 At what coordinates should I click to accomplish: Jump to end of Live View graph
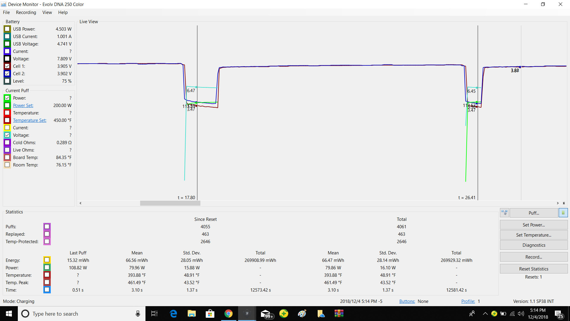(x=564, y=203)
